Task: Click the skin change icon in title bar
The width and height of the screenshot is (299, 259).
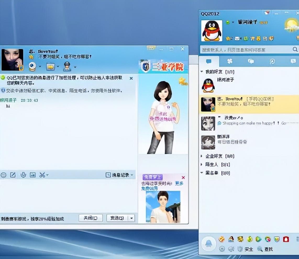Action: (x=267, y=13)
